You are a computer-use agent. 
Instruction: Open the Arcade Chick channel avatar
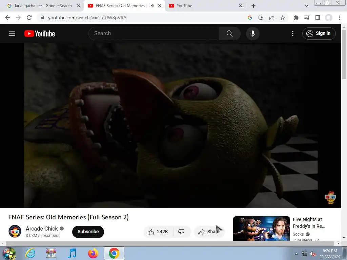coord(15,231)
